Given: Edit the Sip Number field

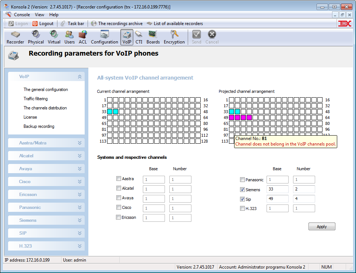Looking at the screenshot, I should [304, 199].
